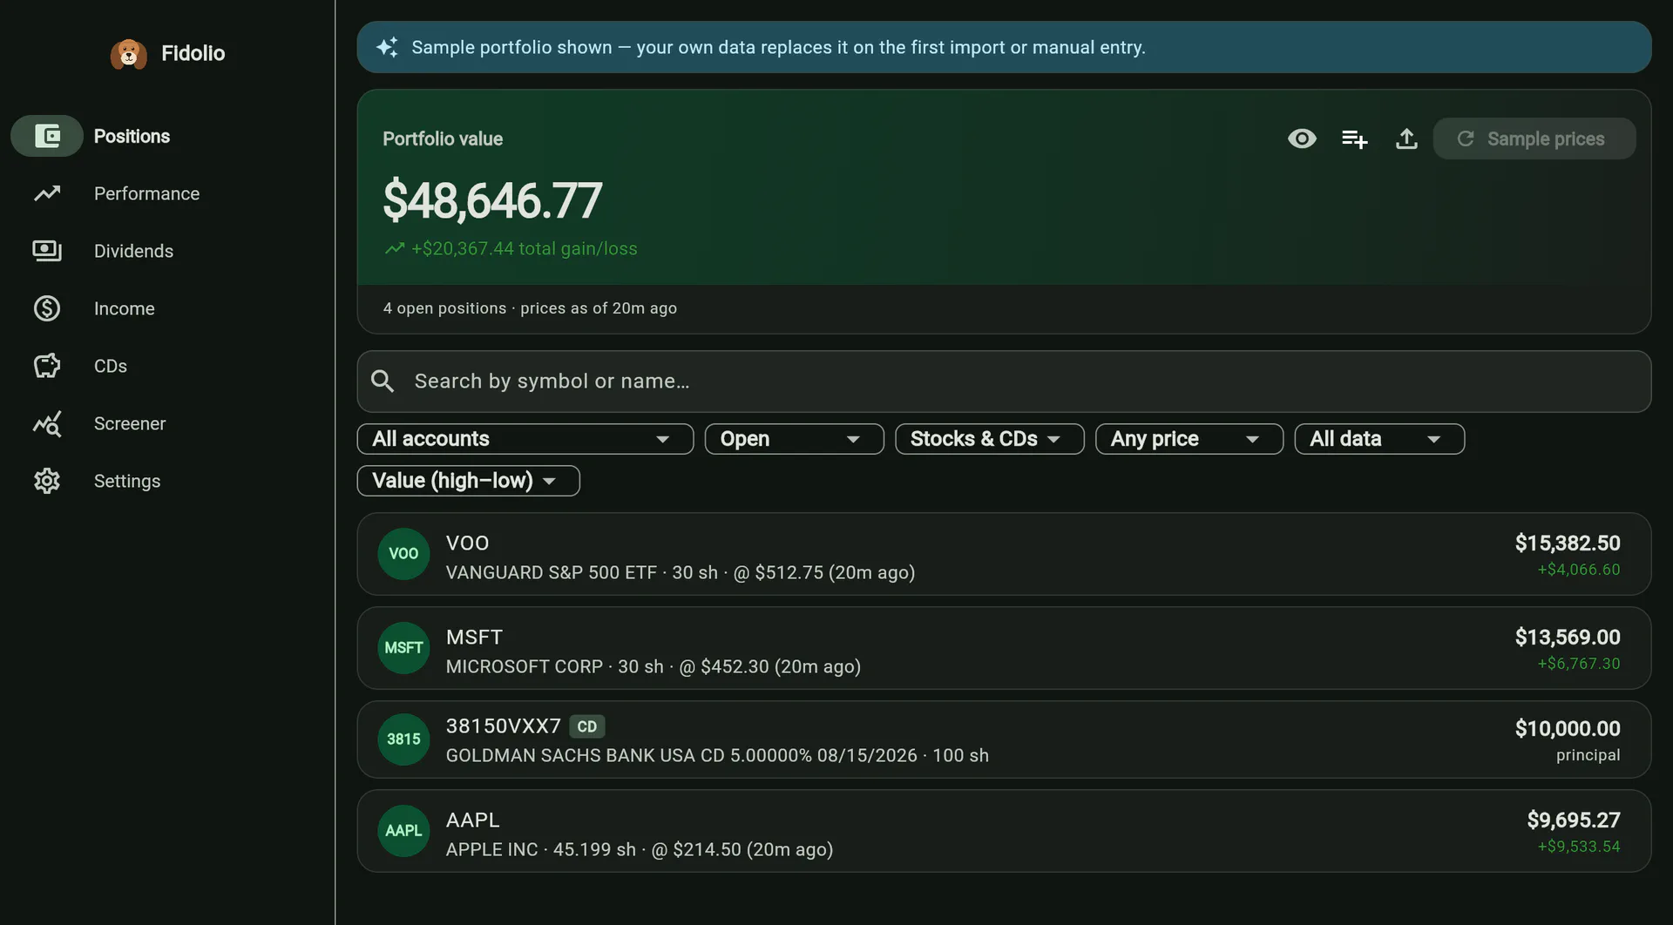Click the $15,382.50 VOO value
Screen dimensions: 1673x925
click(1568, 543)
